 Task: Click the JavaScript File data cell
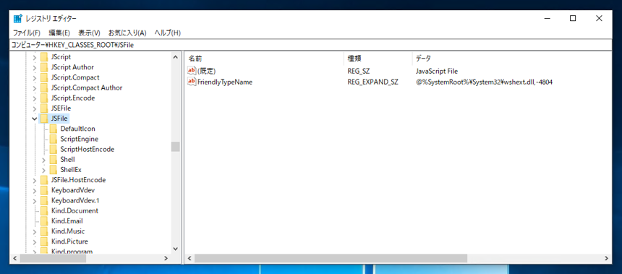point(437,72)
